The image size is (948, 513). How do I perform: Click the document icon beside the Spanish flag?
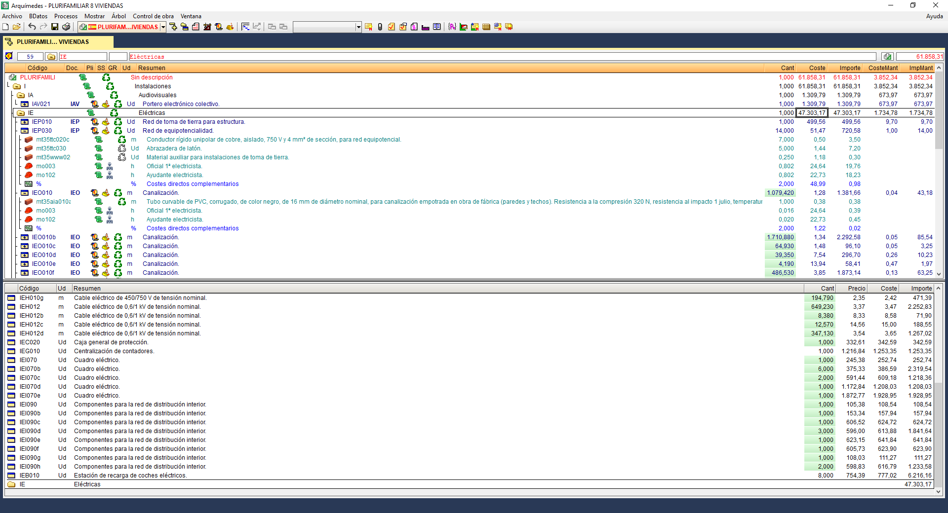[83, 27]
